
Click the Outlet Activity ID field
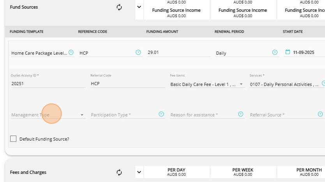(48, 83)
